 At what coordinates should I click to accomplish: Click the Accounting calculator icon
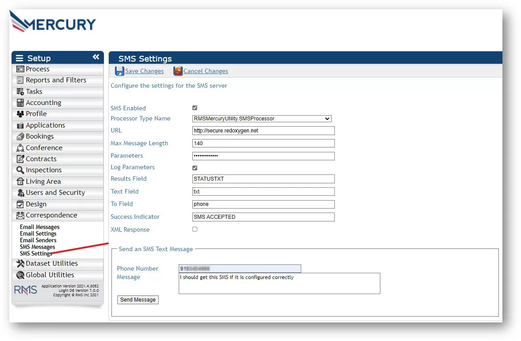click(x=20, y=103)
